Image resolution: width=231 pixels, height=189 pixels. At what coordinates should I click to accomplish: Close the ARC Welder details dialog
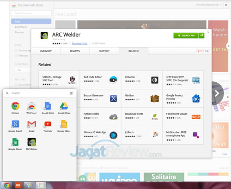point(208,32)
